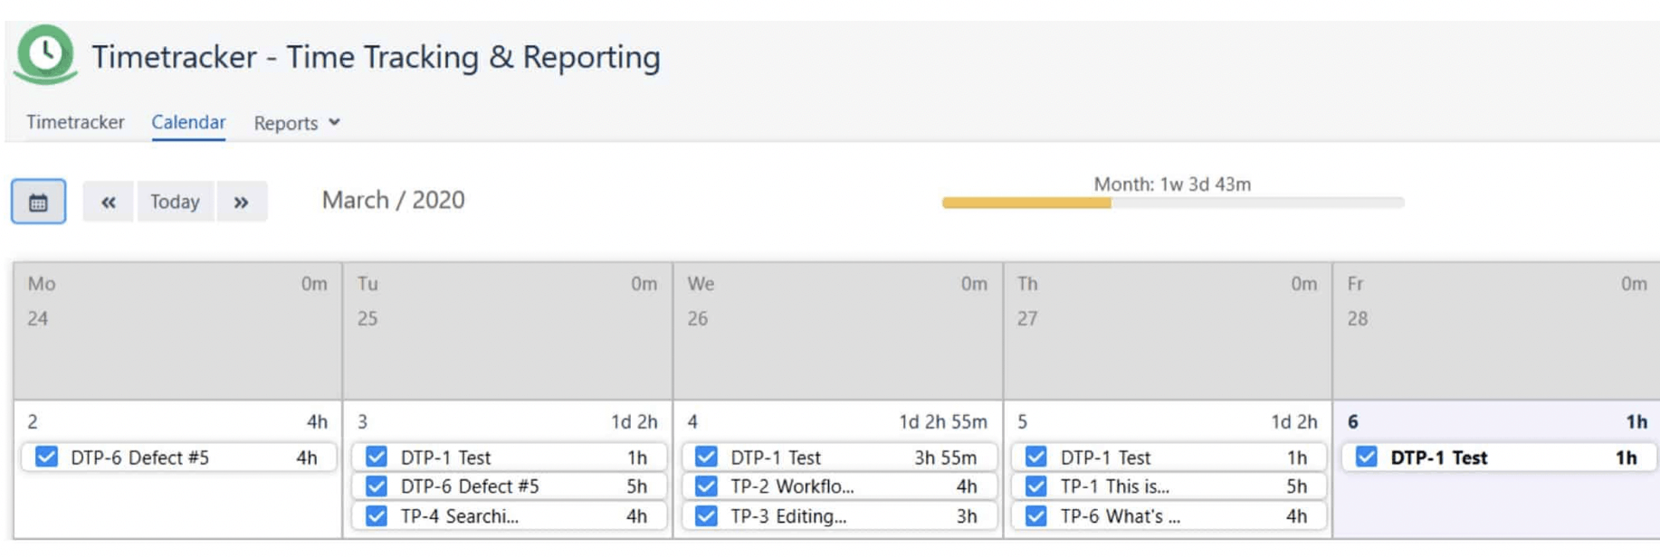Toggle checkbox for DTP-6 Defect #5 on March 2
Screen dimensions: 1660x557
click(x=46, y=458)
